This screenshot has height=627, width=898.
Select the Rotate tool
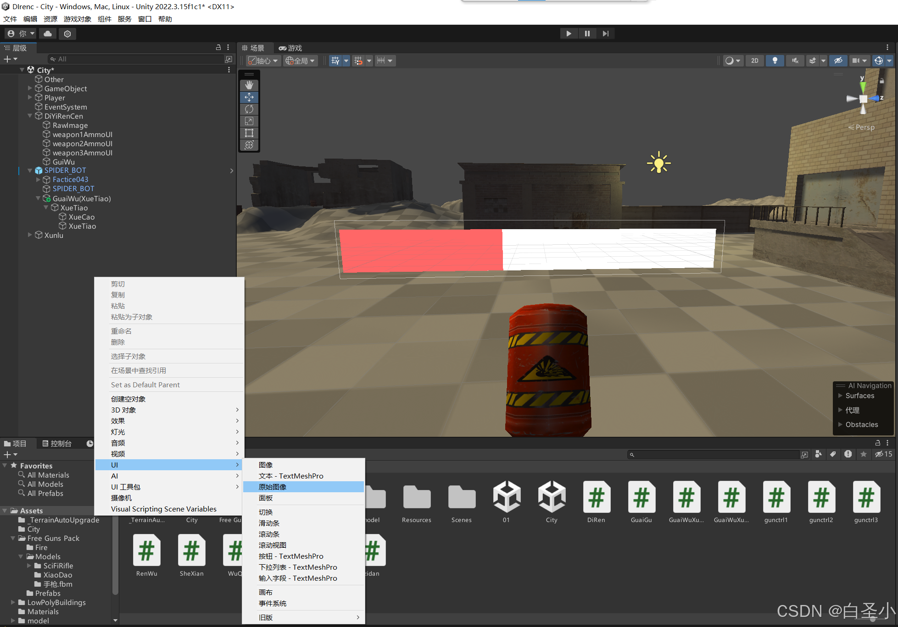(249, 109)
